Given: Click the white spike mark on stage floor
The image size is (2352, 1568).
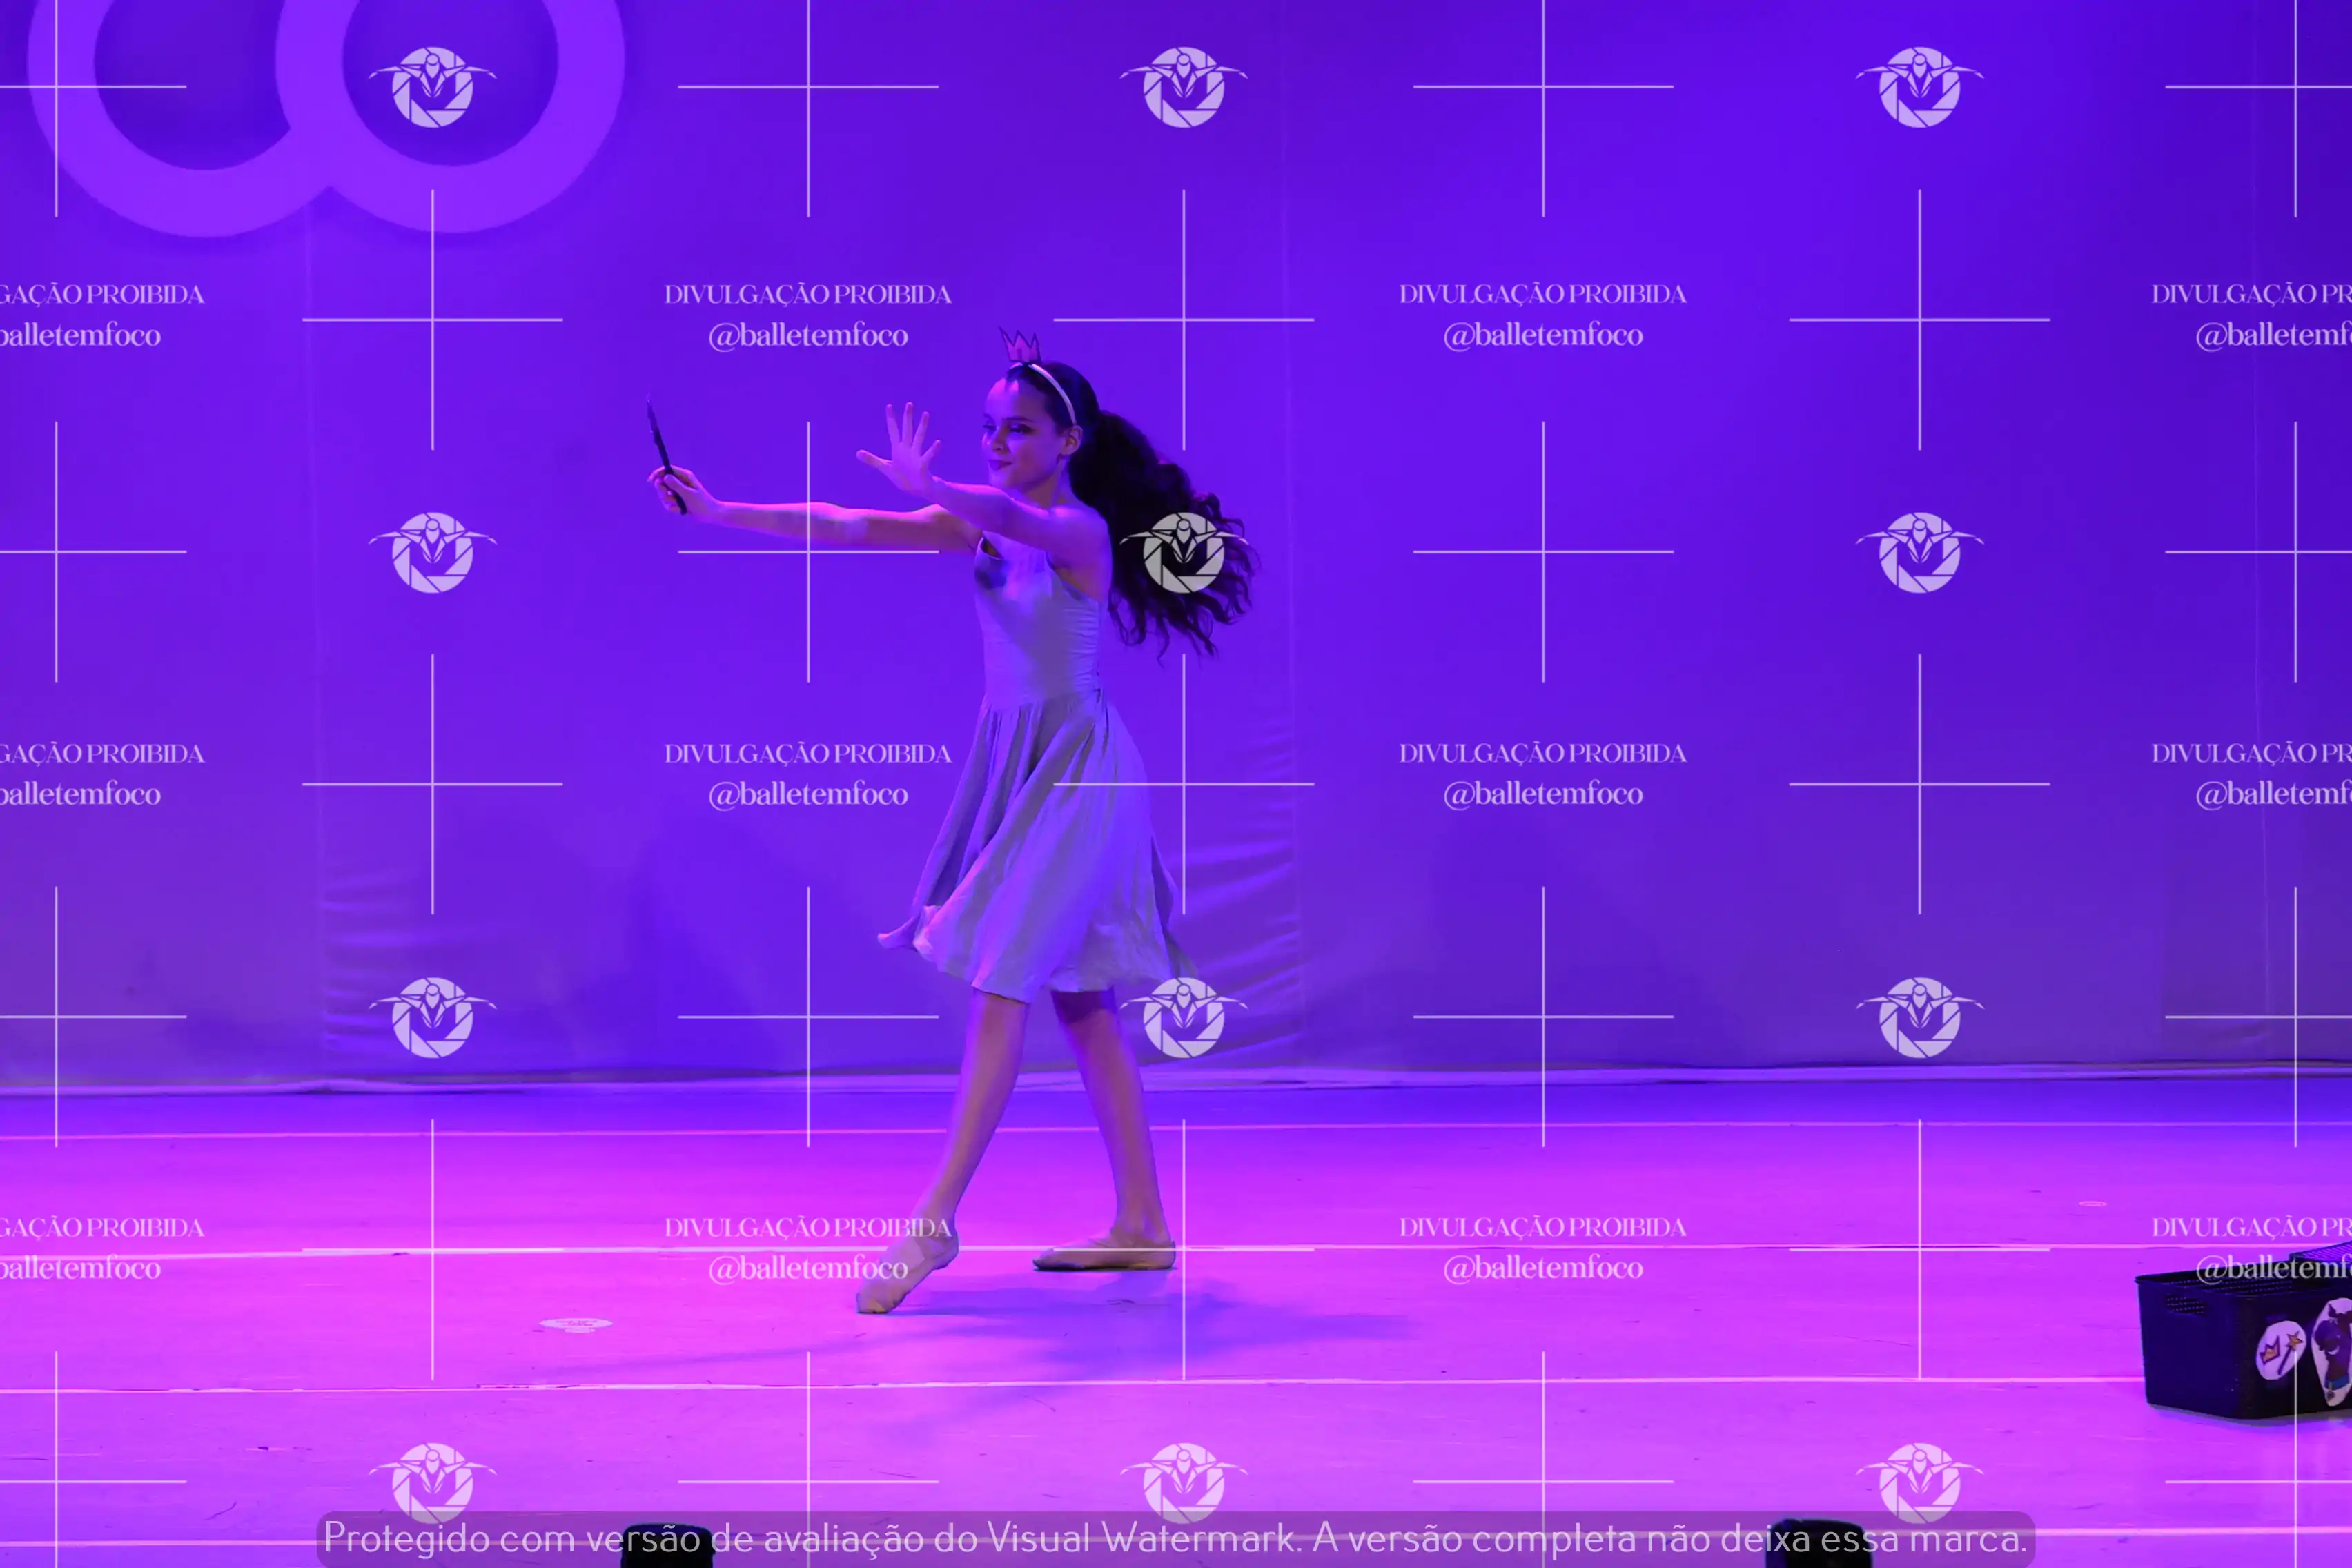Looking at the screenshot, I should (x=575, y=1324).
